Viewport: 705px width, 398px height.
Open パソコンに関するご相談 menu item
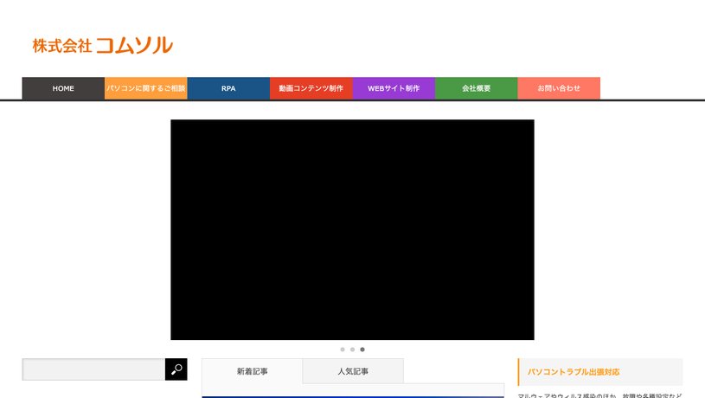146,88
